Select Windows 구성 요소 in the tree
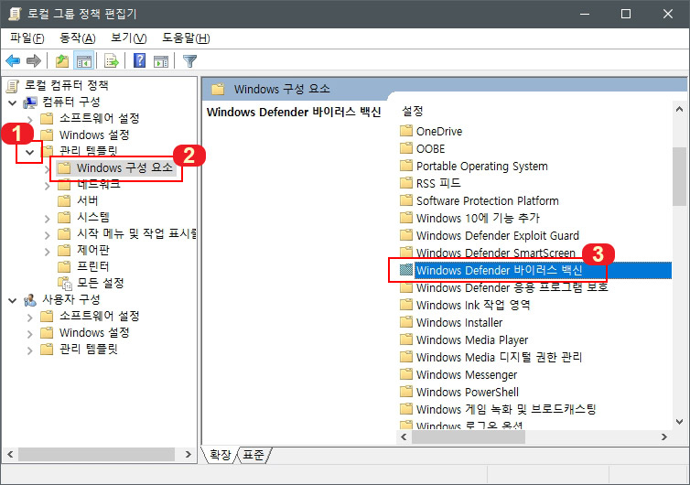This screenshot has height=485, width=690. 124,167
